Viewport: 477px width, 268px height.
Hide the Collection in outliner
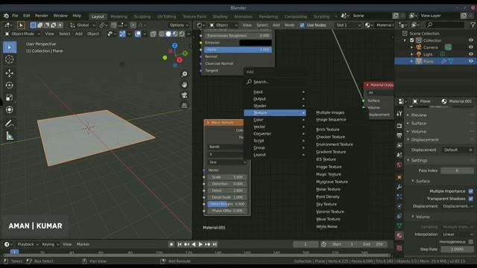[x=471, y=40]
